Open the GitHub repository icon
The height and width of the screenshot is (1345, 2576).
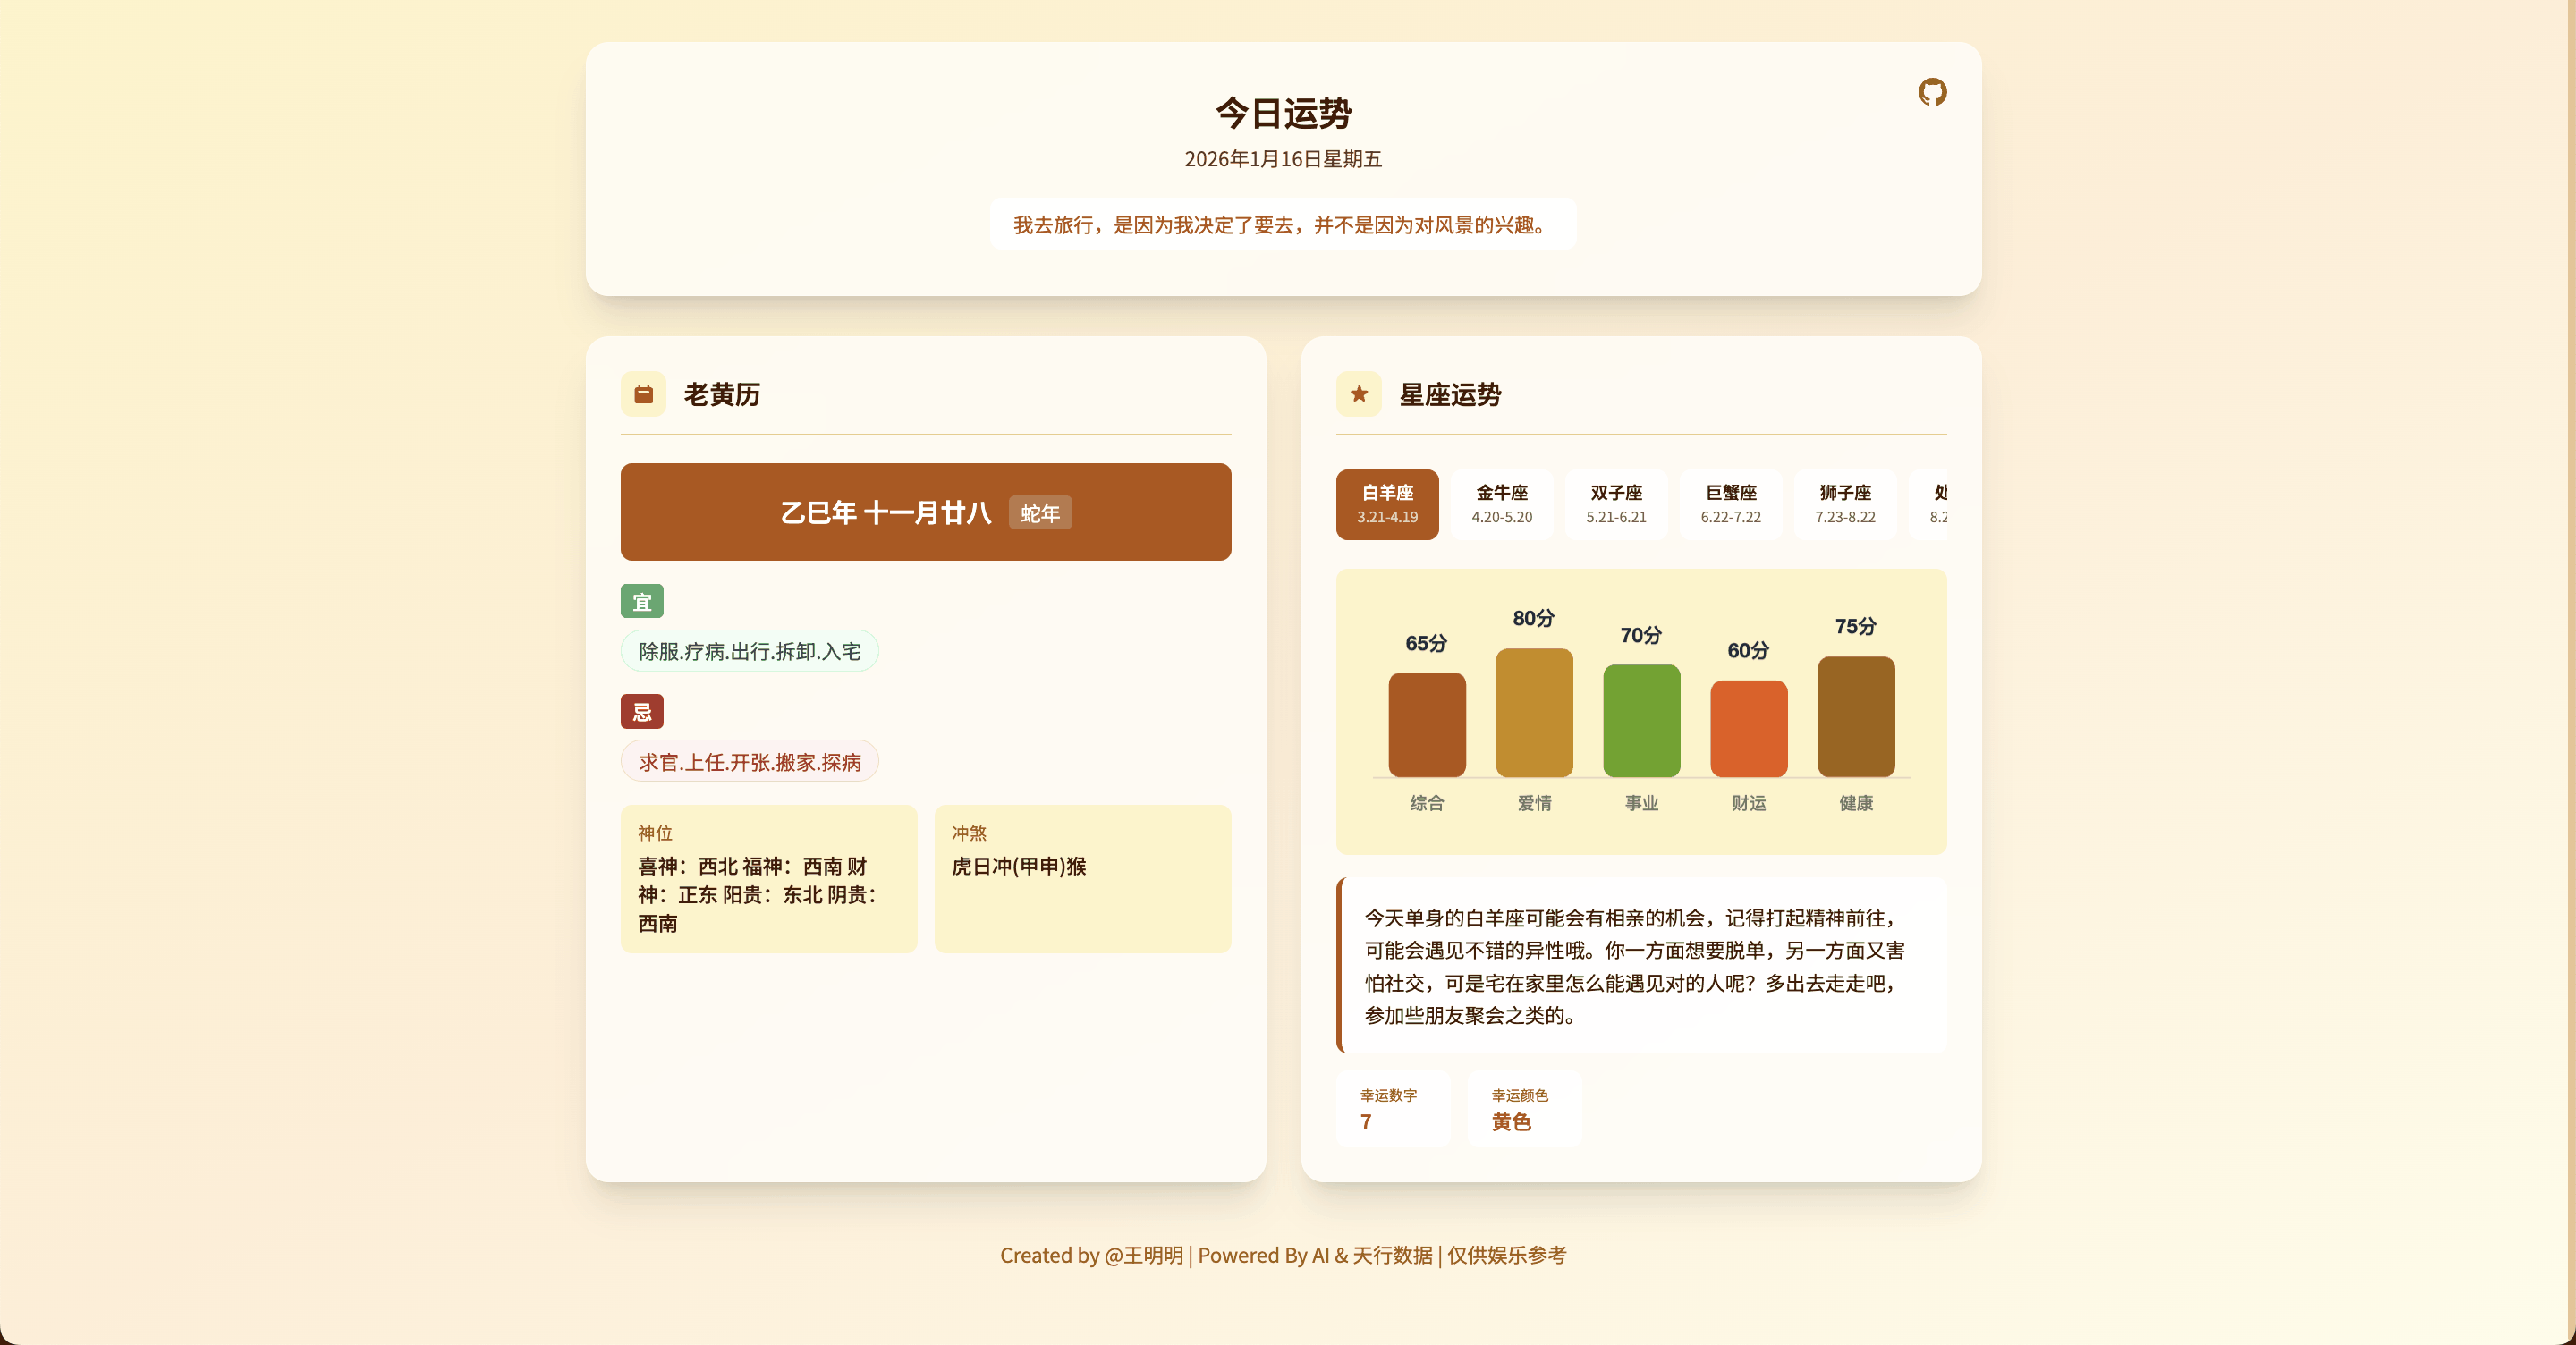pyautogui.click(x=1932, y=92)
